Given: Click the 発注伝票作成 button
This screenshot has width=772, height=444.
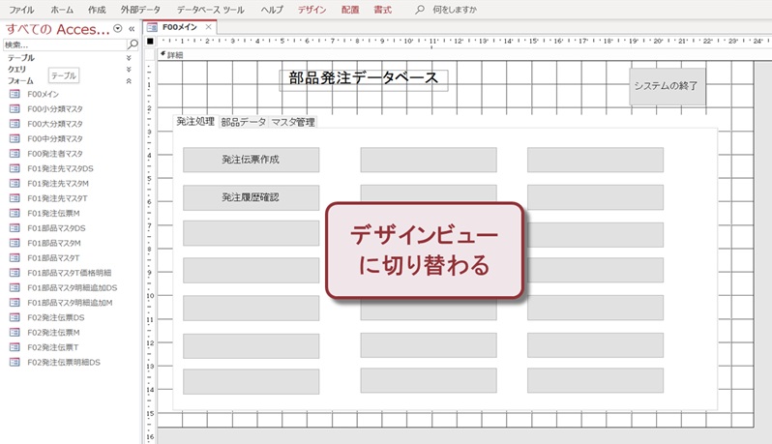Looking at the screenshot, I should point(251,160).
